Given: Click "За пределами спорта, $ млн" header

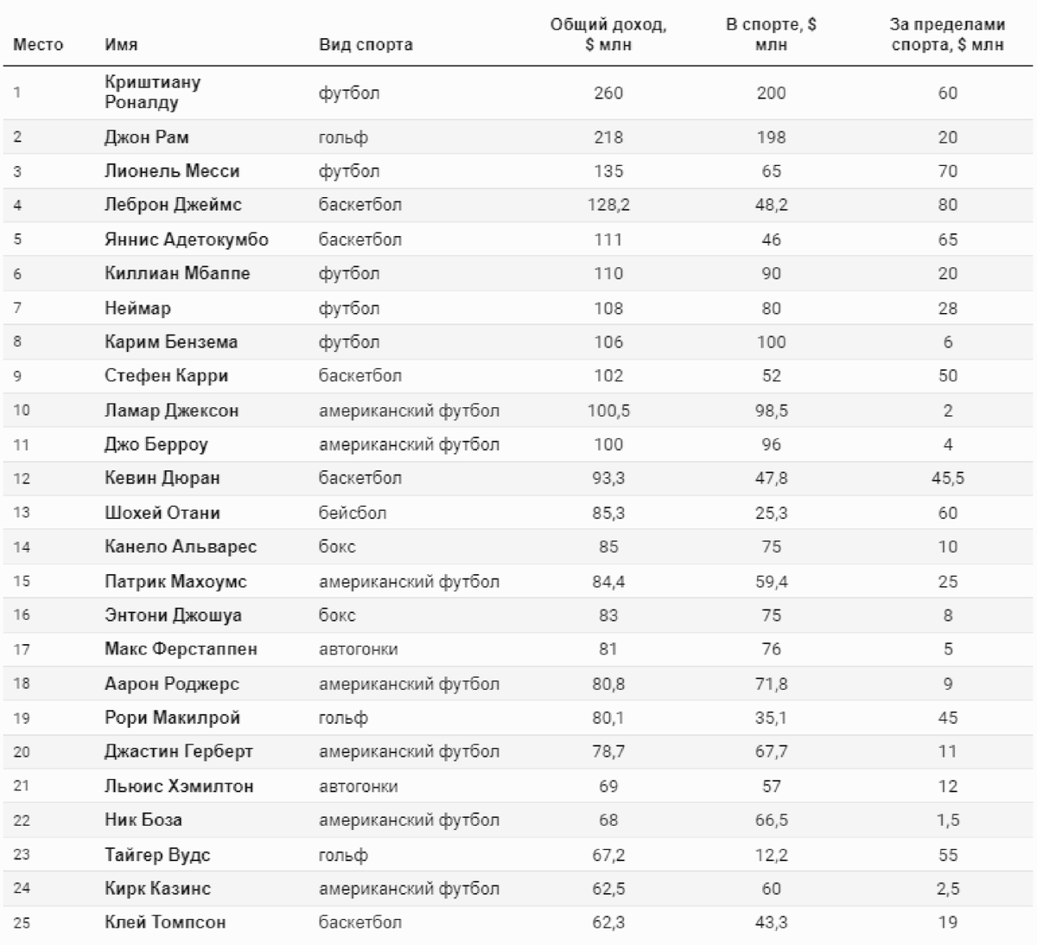Looking at the screenshot, I should click(x=947, y=35).
